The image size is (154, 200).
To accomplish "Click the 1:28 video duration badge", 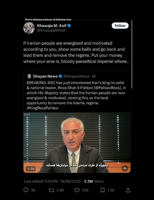I will (x=31, y=169).
